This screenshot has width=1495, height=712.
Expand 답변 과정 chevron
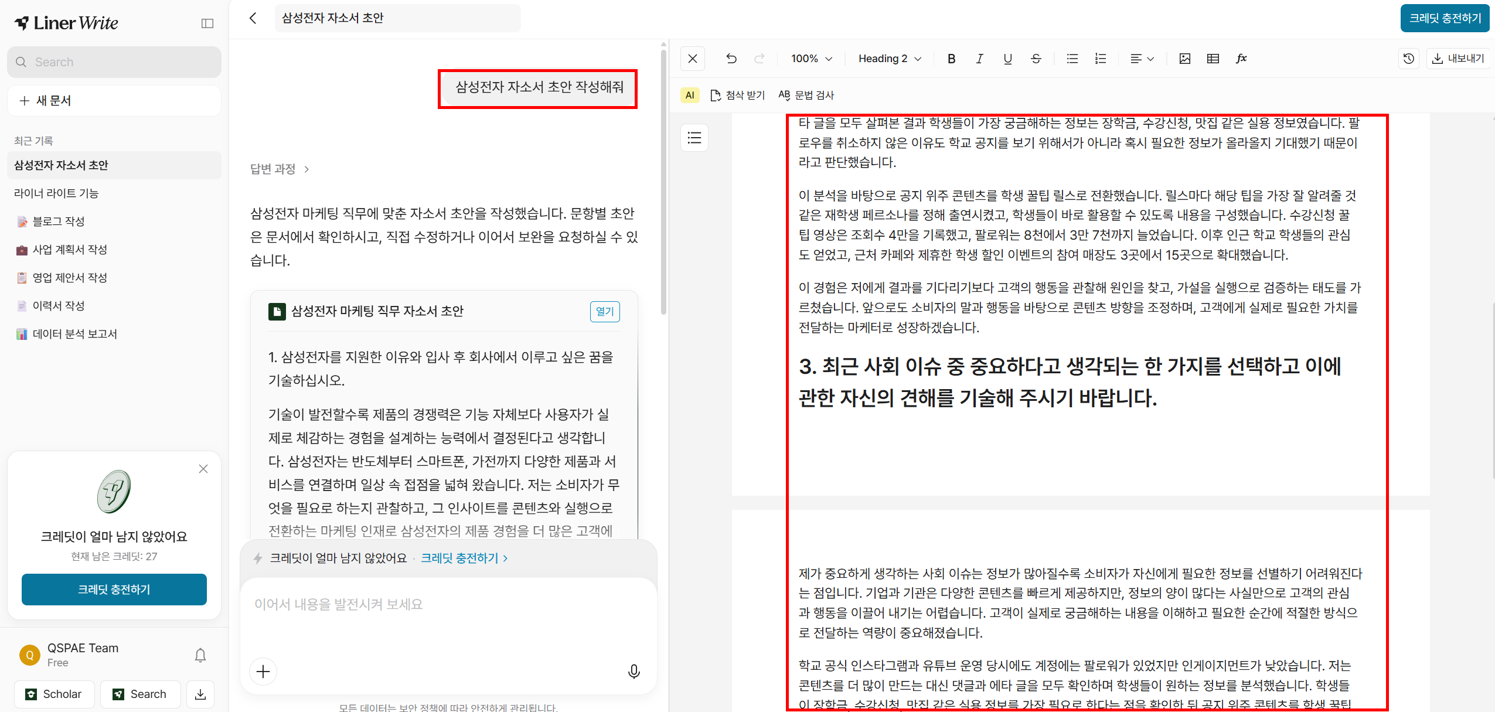(x=307, y=169)
